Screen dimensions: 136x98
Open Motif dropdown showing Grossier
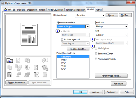pyautogui.click(x=111, y=35)
